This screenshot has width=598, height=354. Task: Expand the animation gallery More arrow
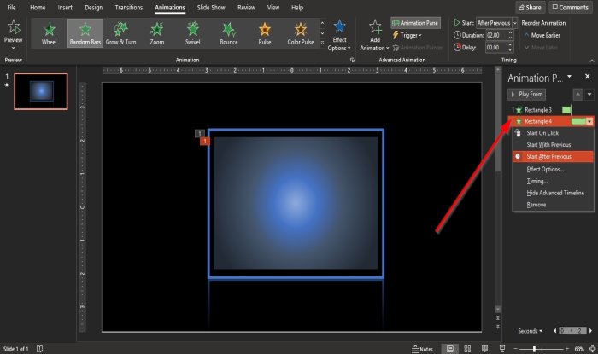coord(322,43)
